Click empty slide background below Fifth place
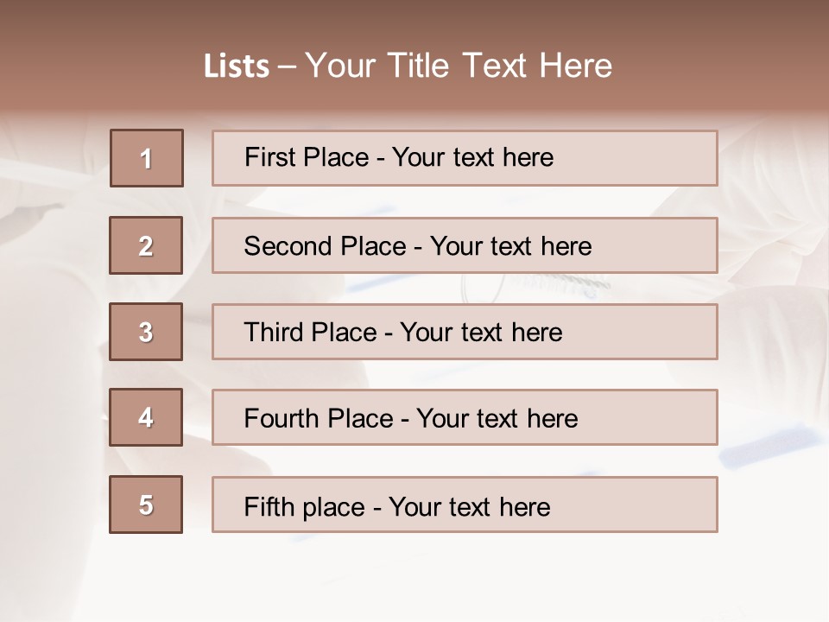Image resolution: width=829 pixels, height=622 pixels. click(x=414, y=579)
